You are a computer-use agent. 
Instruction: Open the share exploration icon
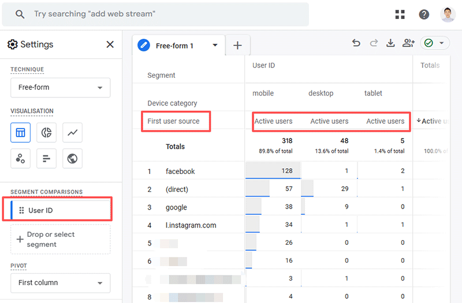coord(409,43)
